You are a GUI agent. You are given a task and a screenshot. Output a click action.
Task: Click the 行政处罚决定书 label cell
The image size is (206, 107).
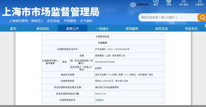click(68, 100)
